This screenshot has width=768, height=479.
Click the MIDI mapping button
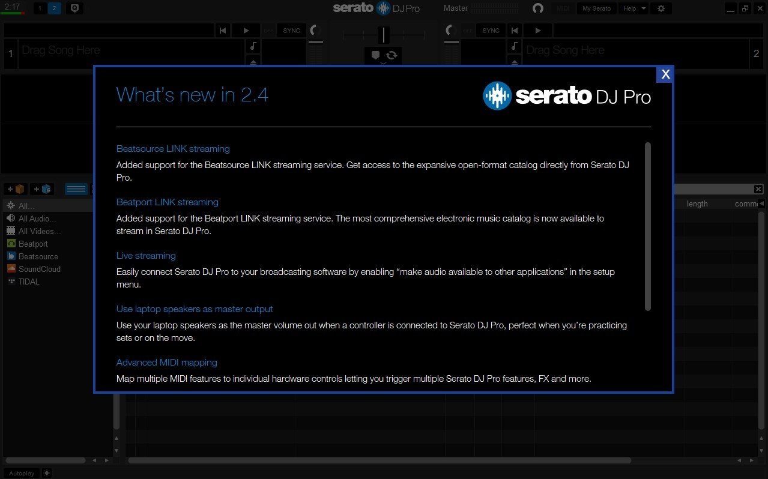pos(563,8)
